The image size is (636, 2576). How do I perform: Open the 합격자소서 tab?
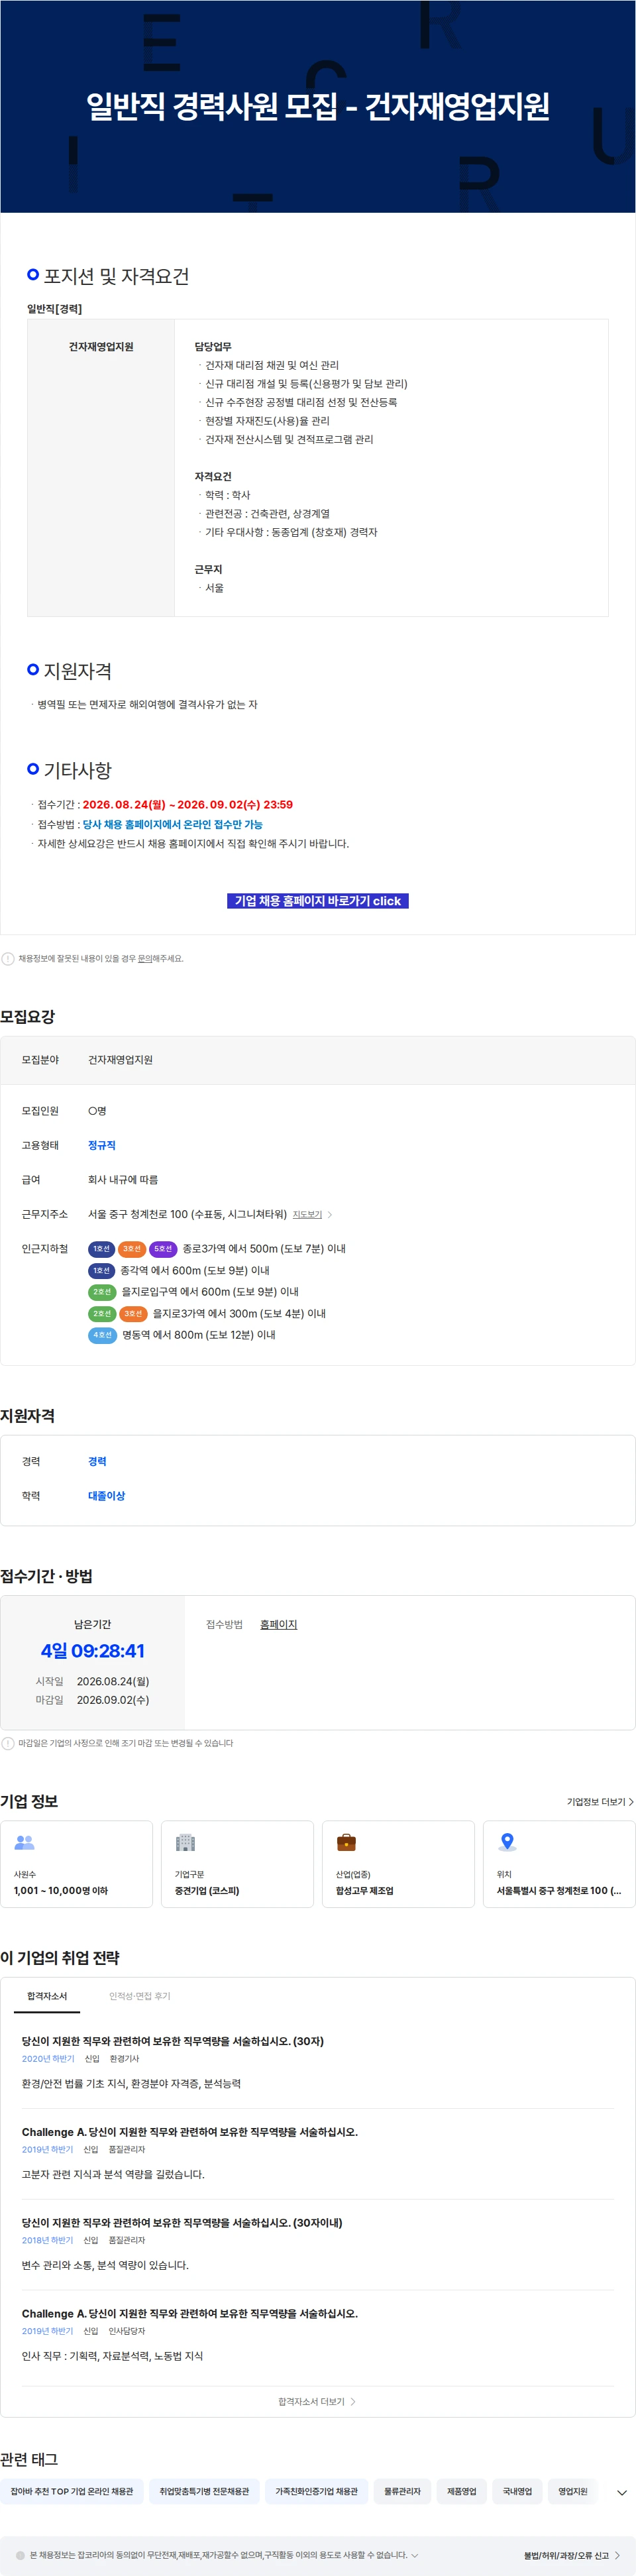point(47,1995)
